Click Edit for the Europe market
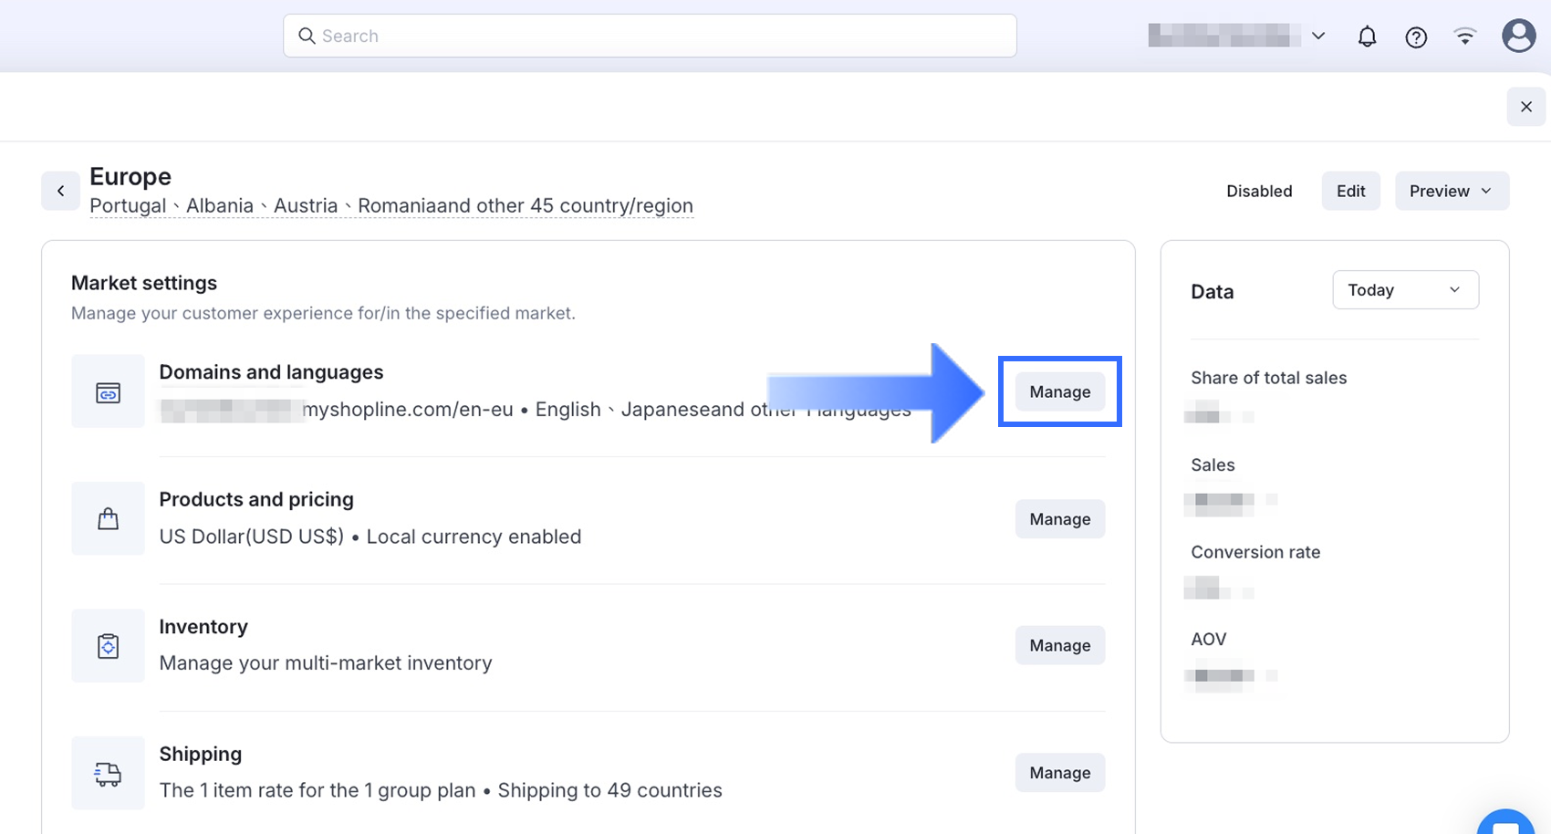Viewport: 1551px width, 834px height. [x=1350, y=191]
